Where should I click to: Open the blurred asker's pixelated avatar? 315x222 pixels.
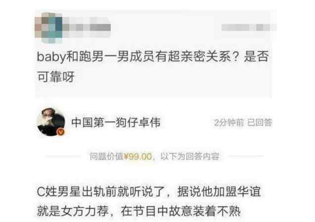[x=48, y=28]
